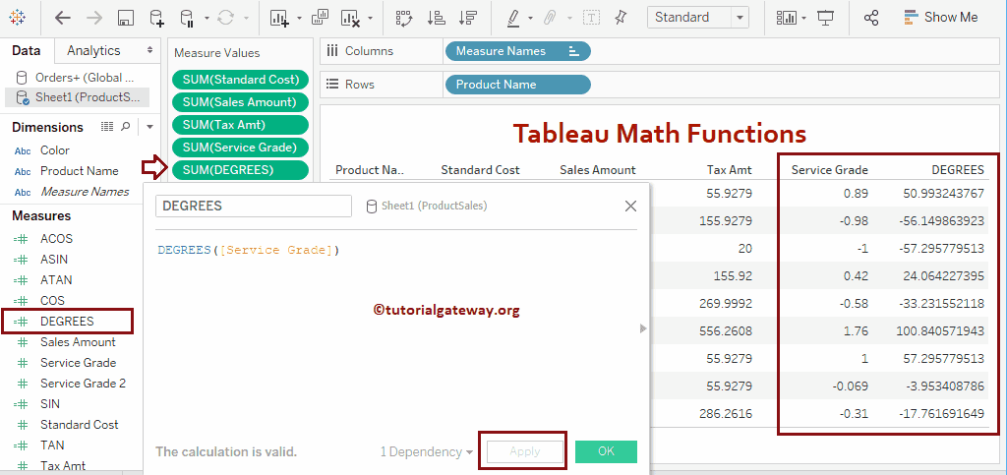1007x475 pixels.
Task: Click the SUM(Tax Amt) pill
Action: click(x=240, y=125)
